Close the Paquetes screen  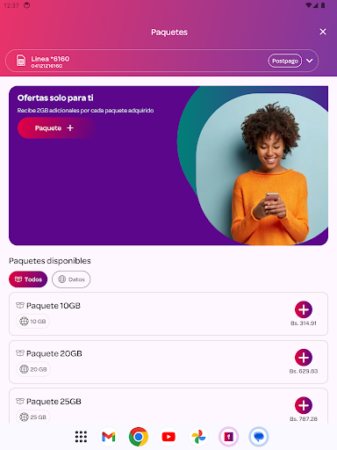click(323, 32)
